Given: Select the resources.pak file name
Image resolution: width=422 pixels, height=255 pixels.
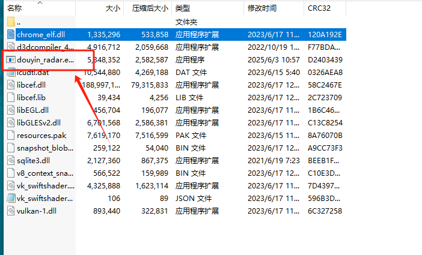Looking at the screenshot, I should point(41,136).
